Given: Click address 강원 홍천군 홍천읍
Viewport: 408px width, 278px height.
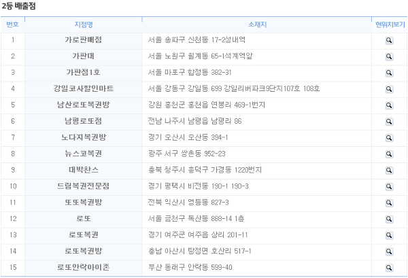Looking at the screenshot, I should pos(178,105).
